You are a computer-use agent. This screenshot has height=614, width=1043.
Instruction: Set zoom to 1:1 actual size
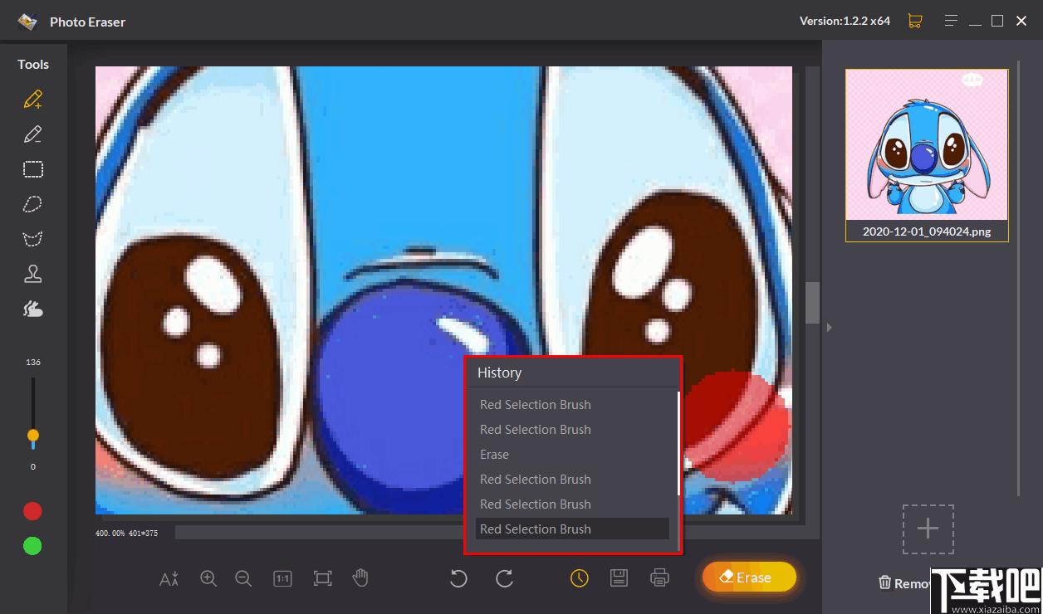[282, 578]
